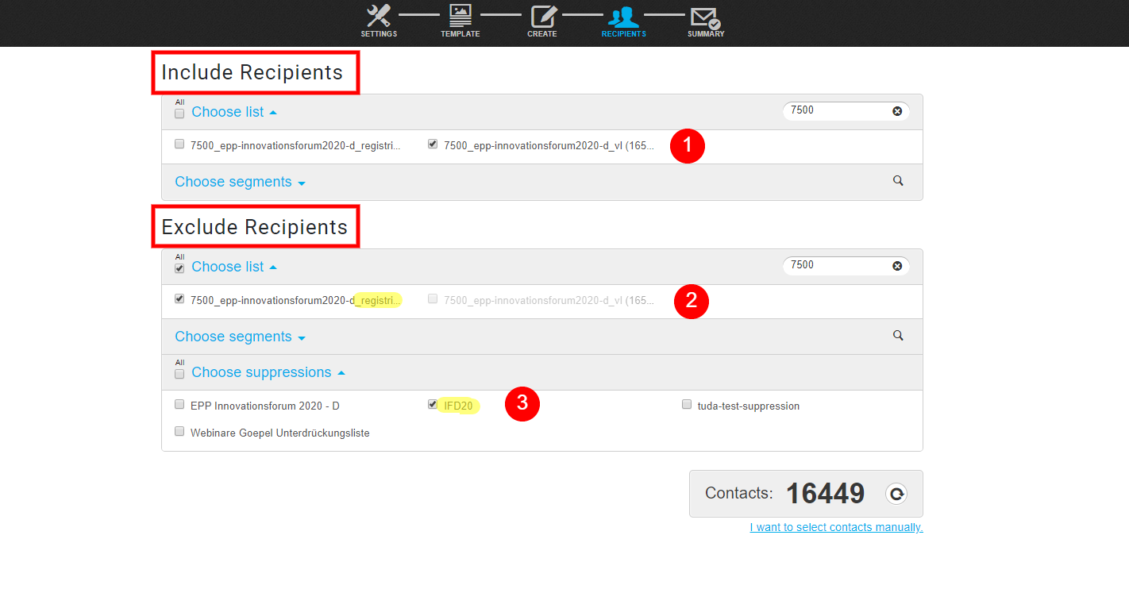Collapse the Choose suppressions section
This screenshot has height=589, width=1129.
268,372
